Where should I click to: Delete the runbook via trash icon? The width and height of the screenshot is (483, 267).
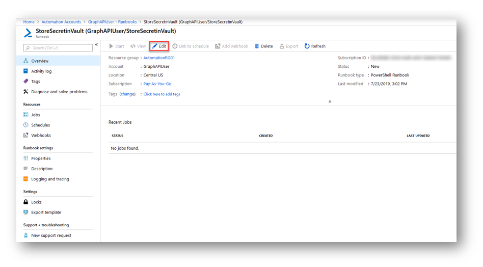pos(257,46)
